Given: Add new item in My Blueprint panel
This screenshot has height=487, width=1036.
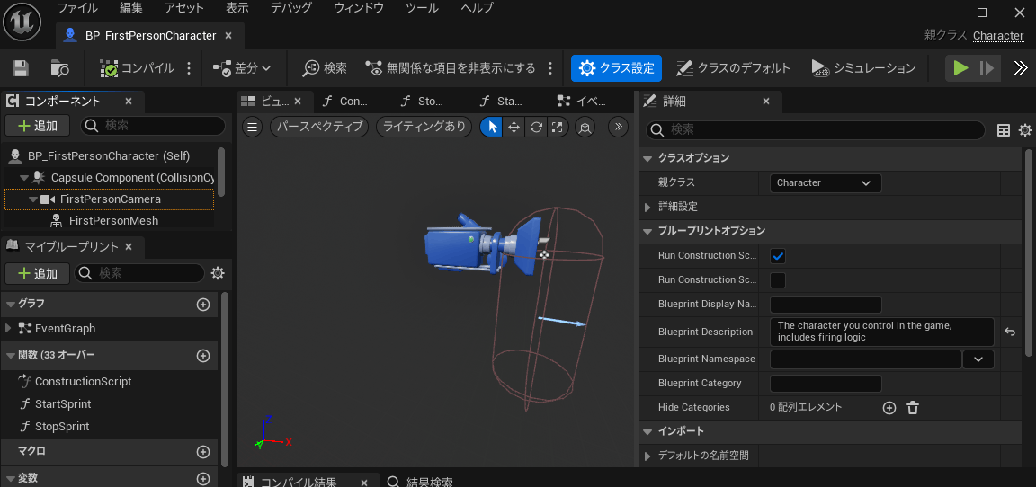Looking at the screenshot, I should (36, 273).
